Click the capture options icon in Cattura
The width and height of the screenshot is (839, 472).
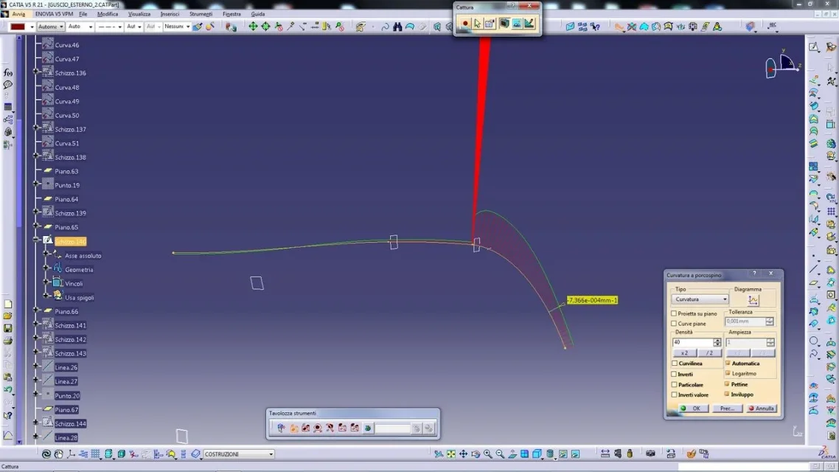[490, 24]
